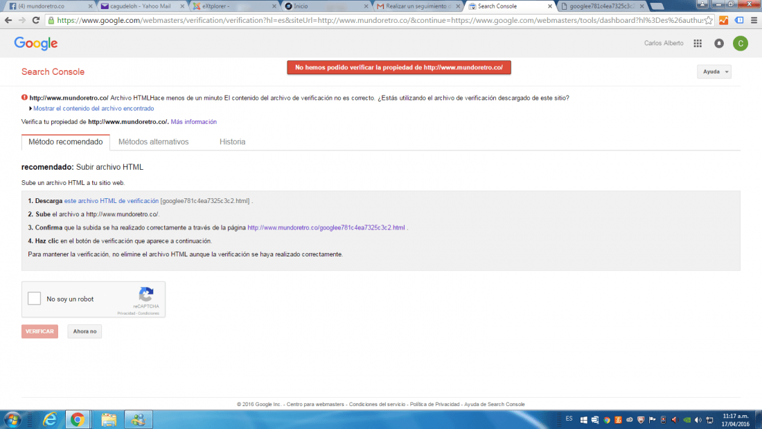Viewport: 762px width, 429px height.
Task: Launch Internet Explorer from the taskbar
Action: tap(50, 419)
